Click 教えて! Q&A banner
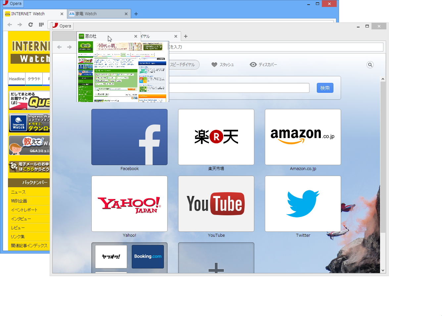This screenshot has width=442, height=316. tap(29, 145)
